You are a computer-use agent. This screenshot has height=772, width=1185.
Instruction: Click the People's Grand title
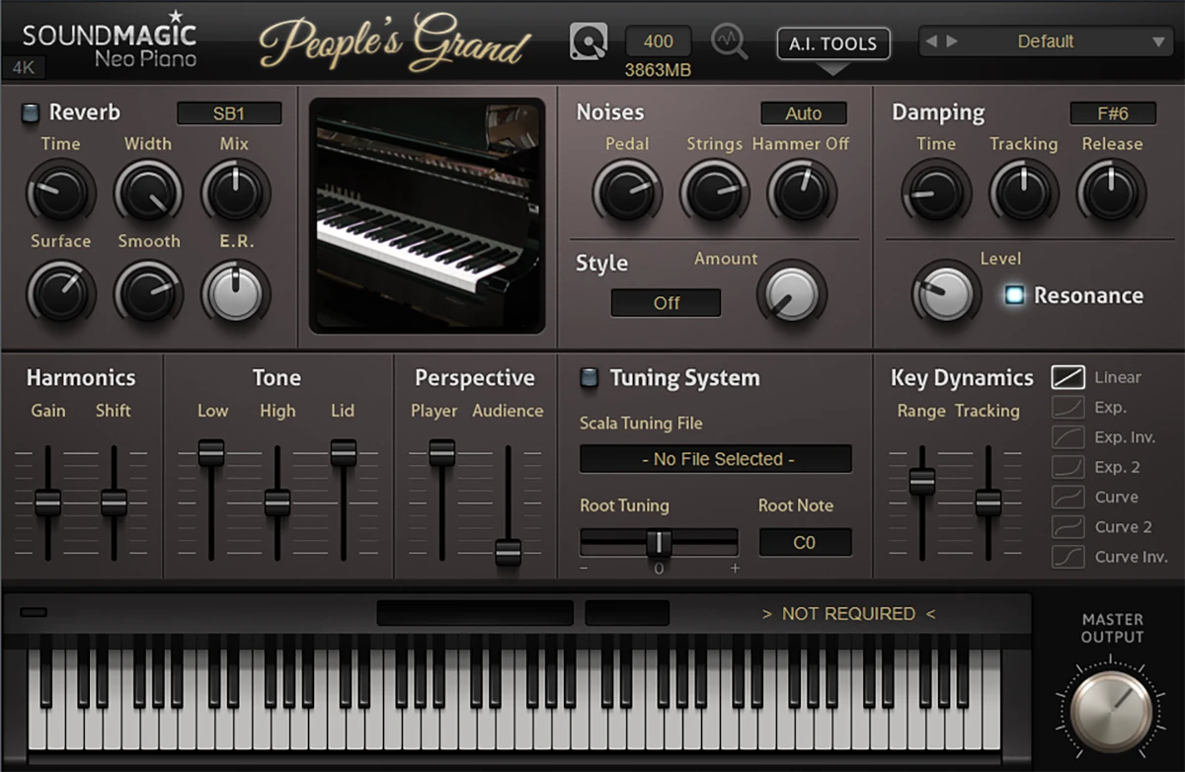click(395, 43)
